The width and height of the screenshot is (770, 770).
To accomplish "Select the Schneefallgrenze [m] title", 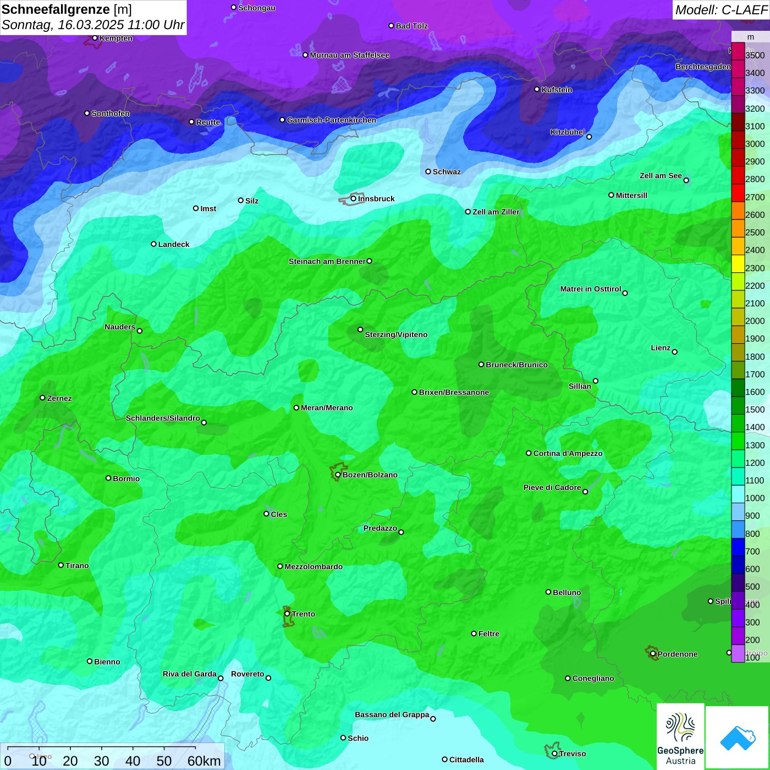I will point(67,9).
